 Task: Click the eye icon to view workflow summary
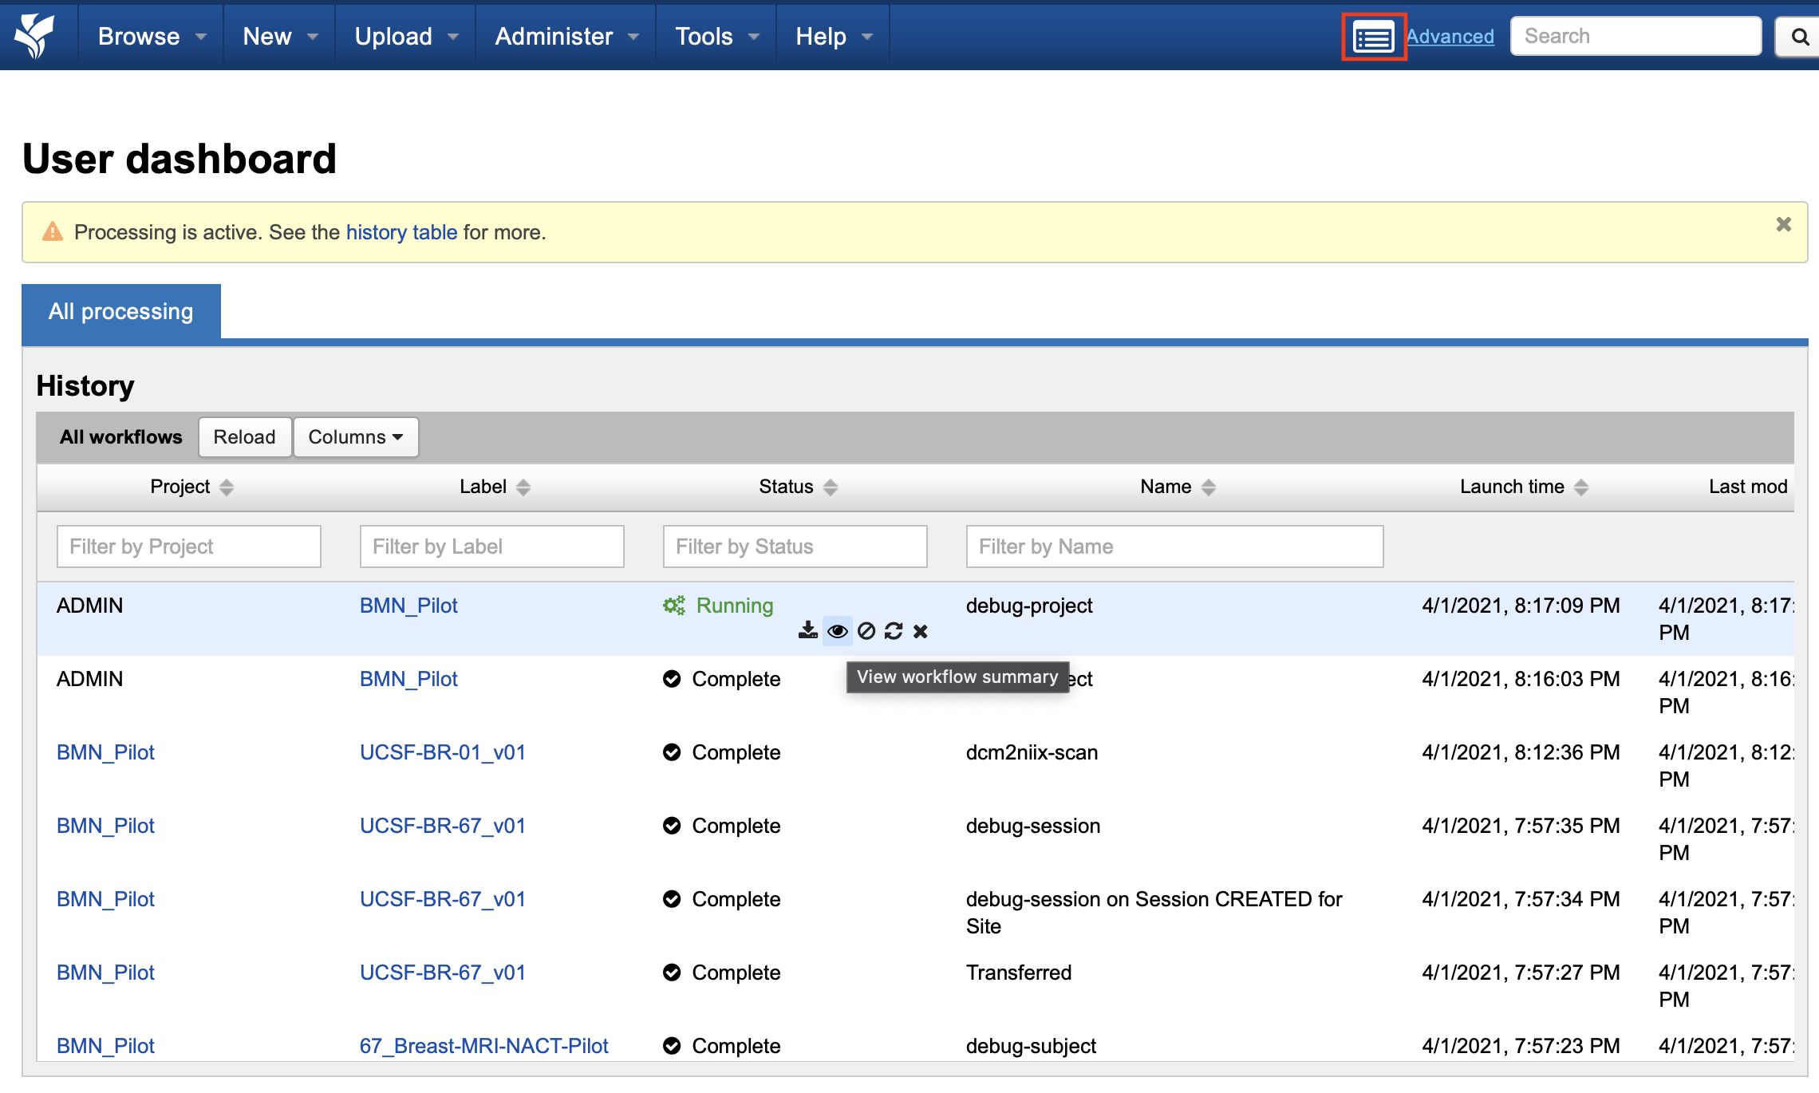837,631
